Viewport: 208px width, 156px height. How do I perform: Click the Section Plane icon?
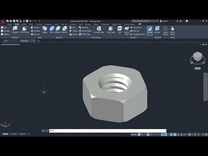pos(127,28)
